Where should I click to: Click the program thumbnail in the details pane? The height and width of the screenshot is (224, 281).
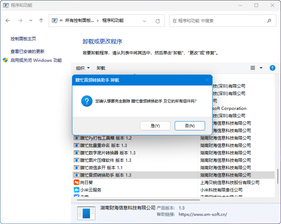86,213
